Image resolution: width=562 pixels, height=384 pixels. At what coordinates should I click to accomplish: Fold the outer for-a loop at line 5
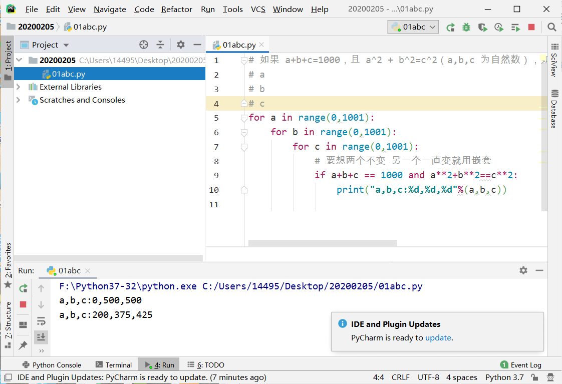coord(244,118)
